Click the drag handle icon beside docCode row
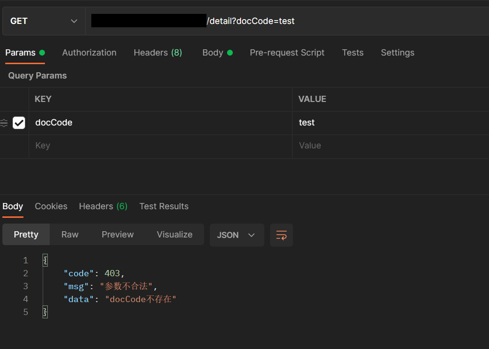The width and height of the screenshot is (489, 349). [4, 123]
